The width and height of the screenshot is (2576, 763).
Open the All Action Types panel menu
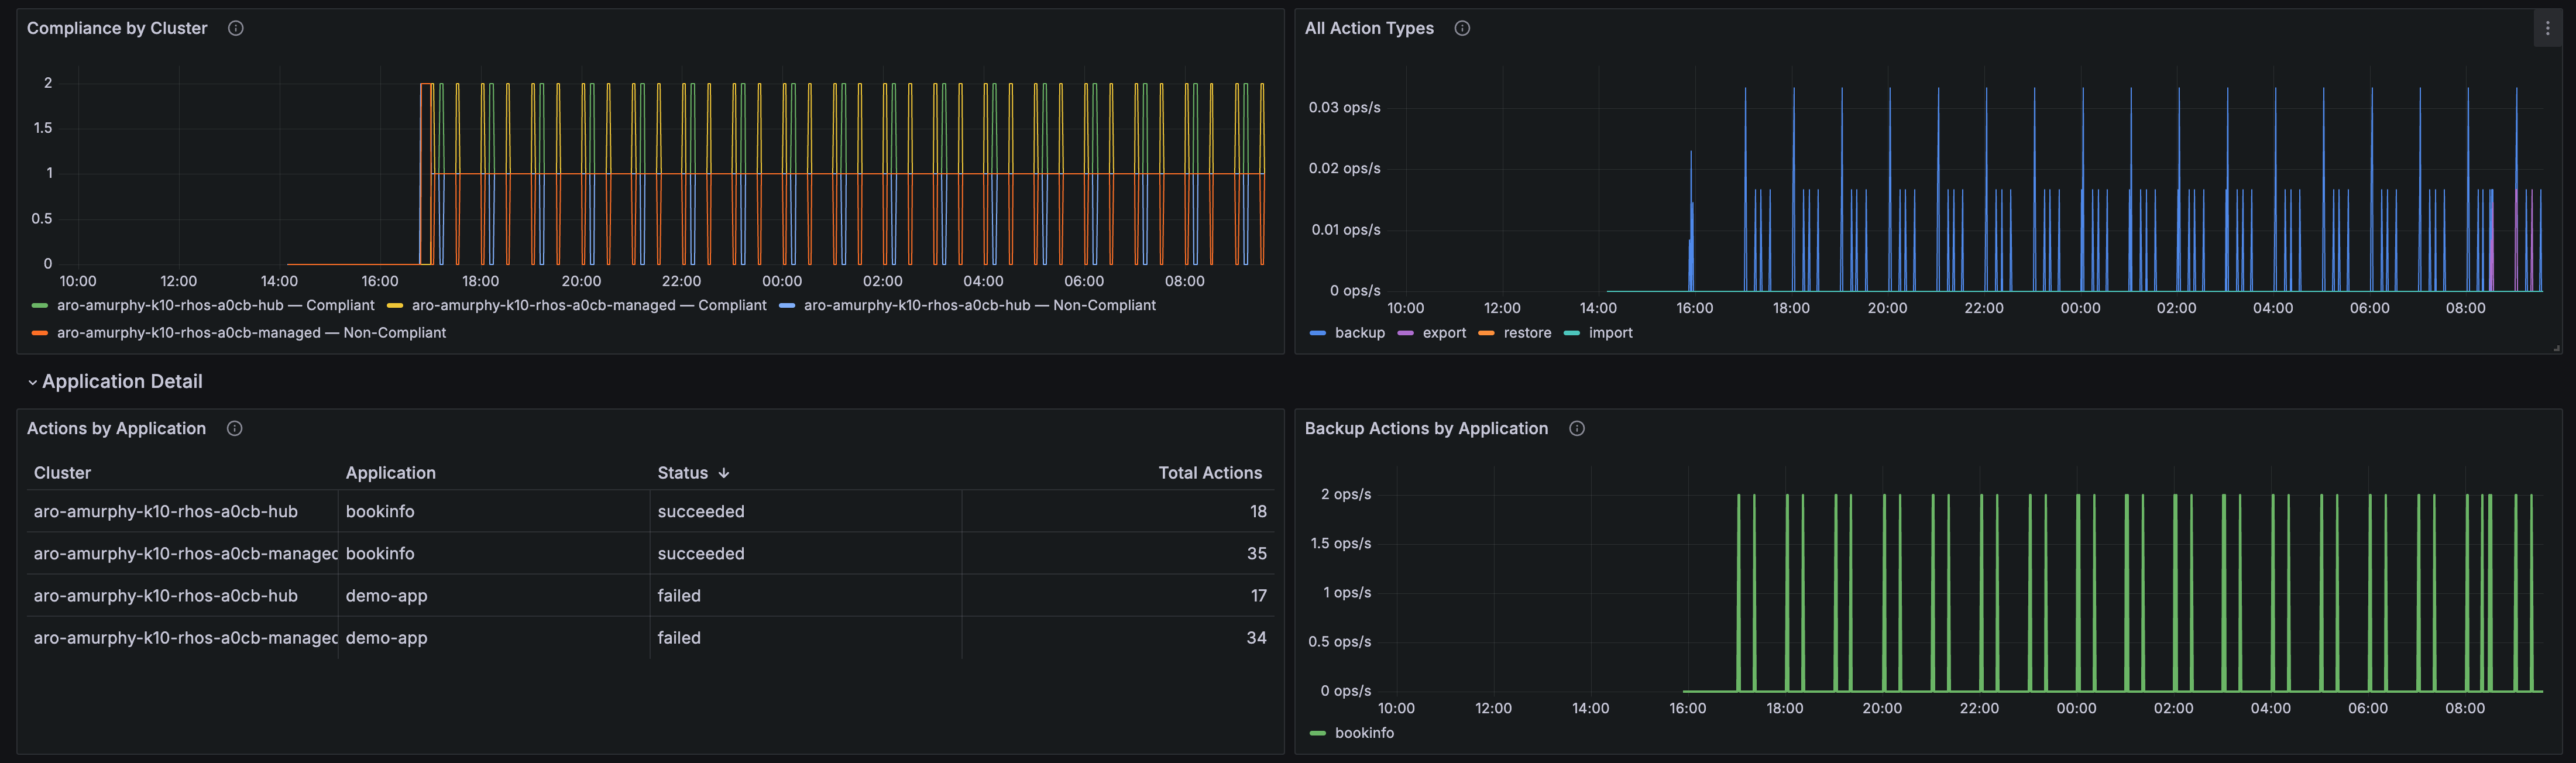click(2547, 29)
